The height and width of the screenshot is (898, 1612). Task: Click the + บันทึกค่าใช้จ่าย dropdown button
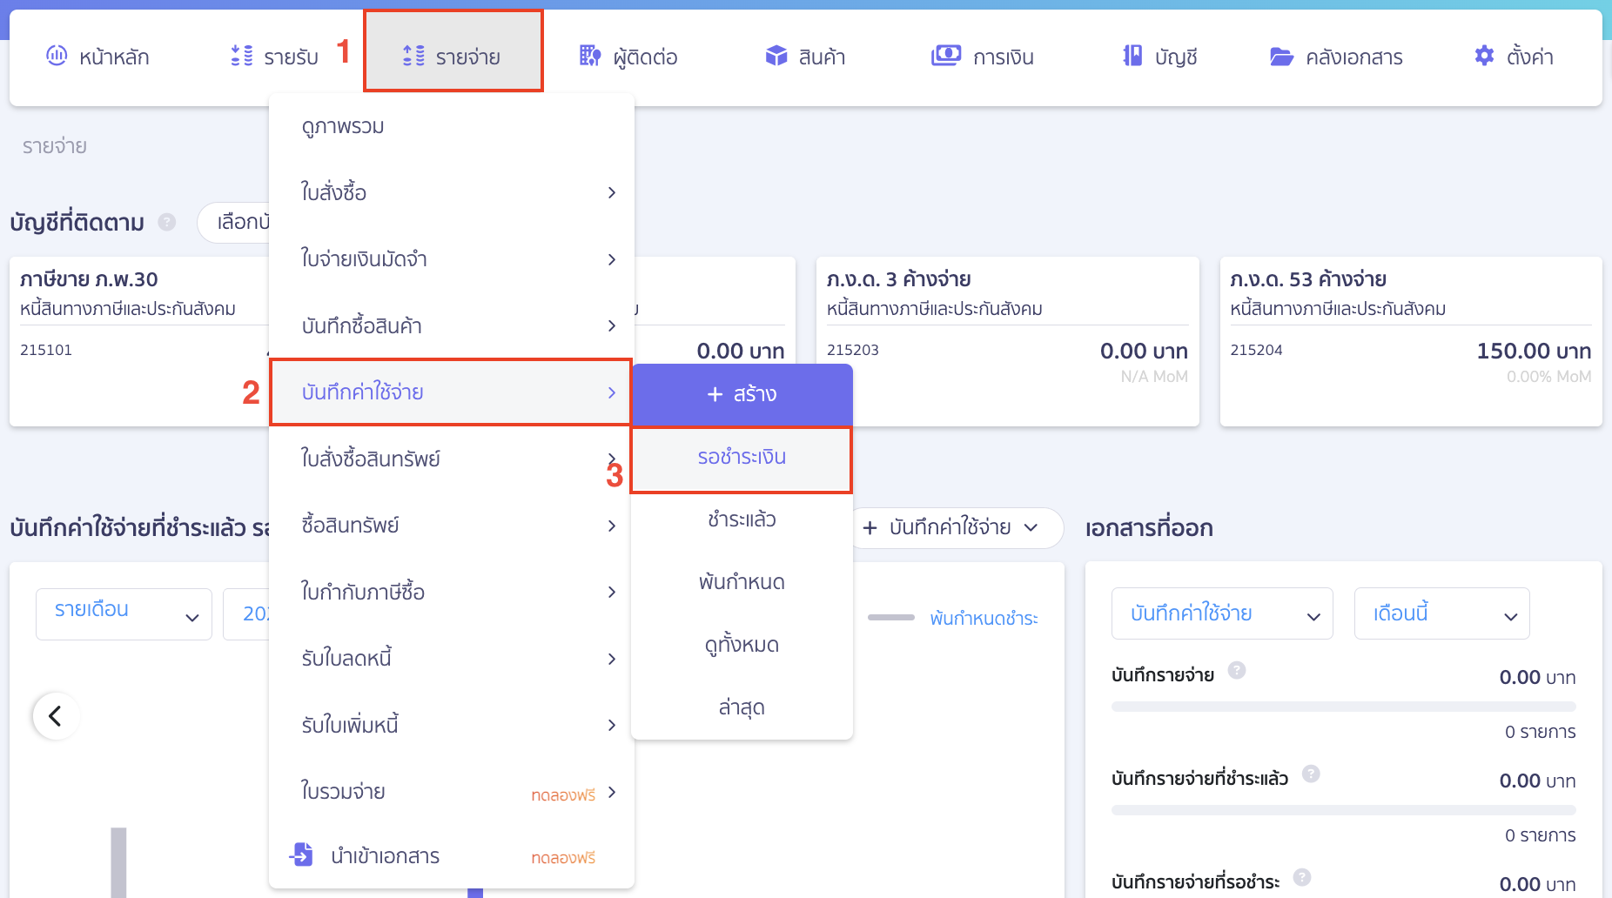point(956,528)
